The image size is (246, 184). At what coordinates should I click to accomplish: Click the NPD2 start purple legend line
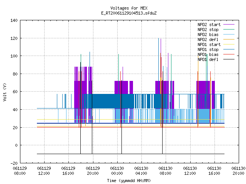[229, 25]
